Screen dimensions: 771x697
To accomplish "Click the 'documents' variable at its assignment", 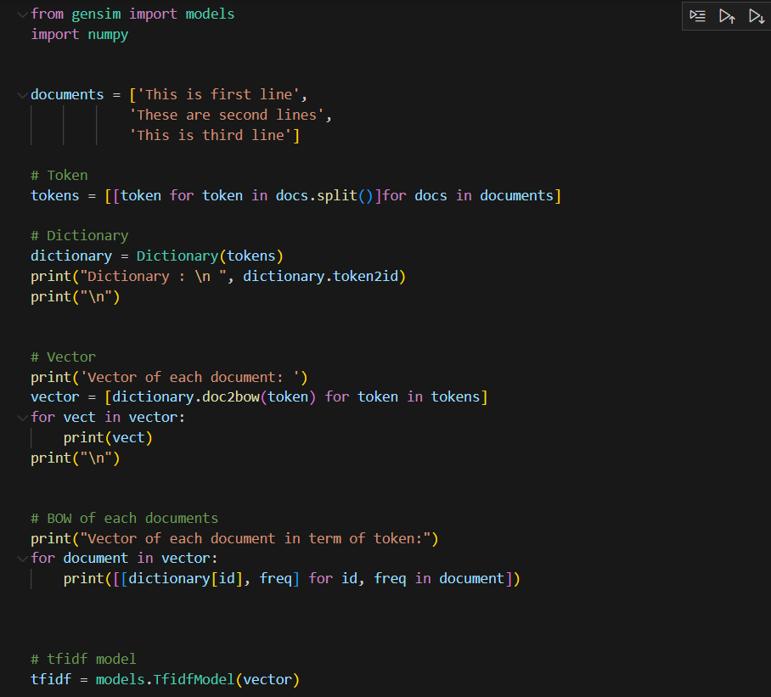I will point(67,94).
